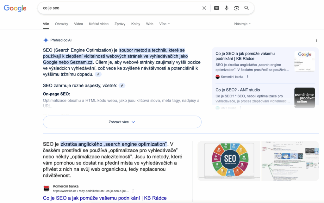Submit search with the magnifying glass icon

[246, 8]
